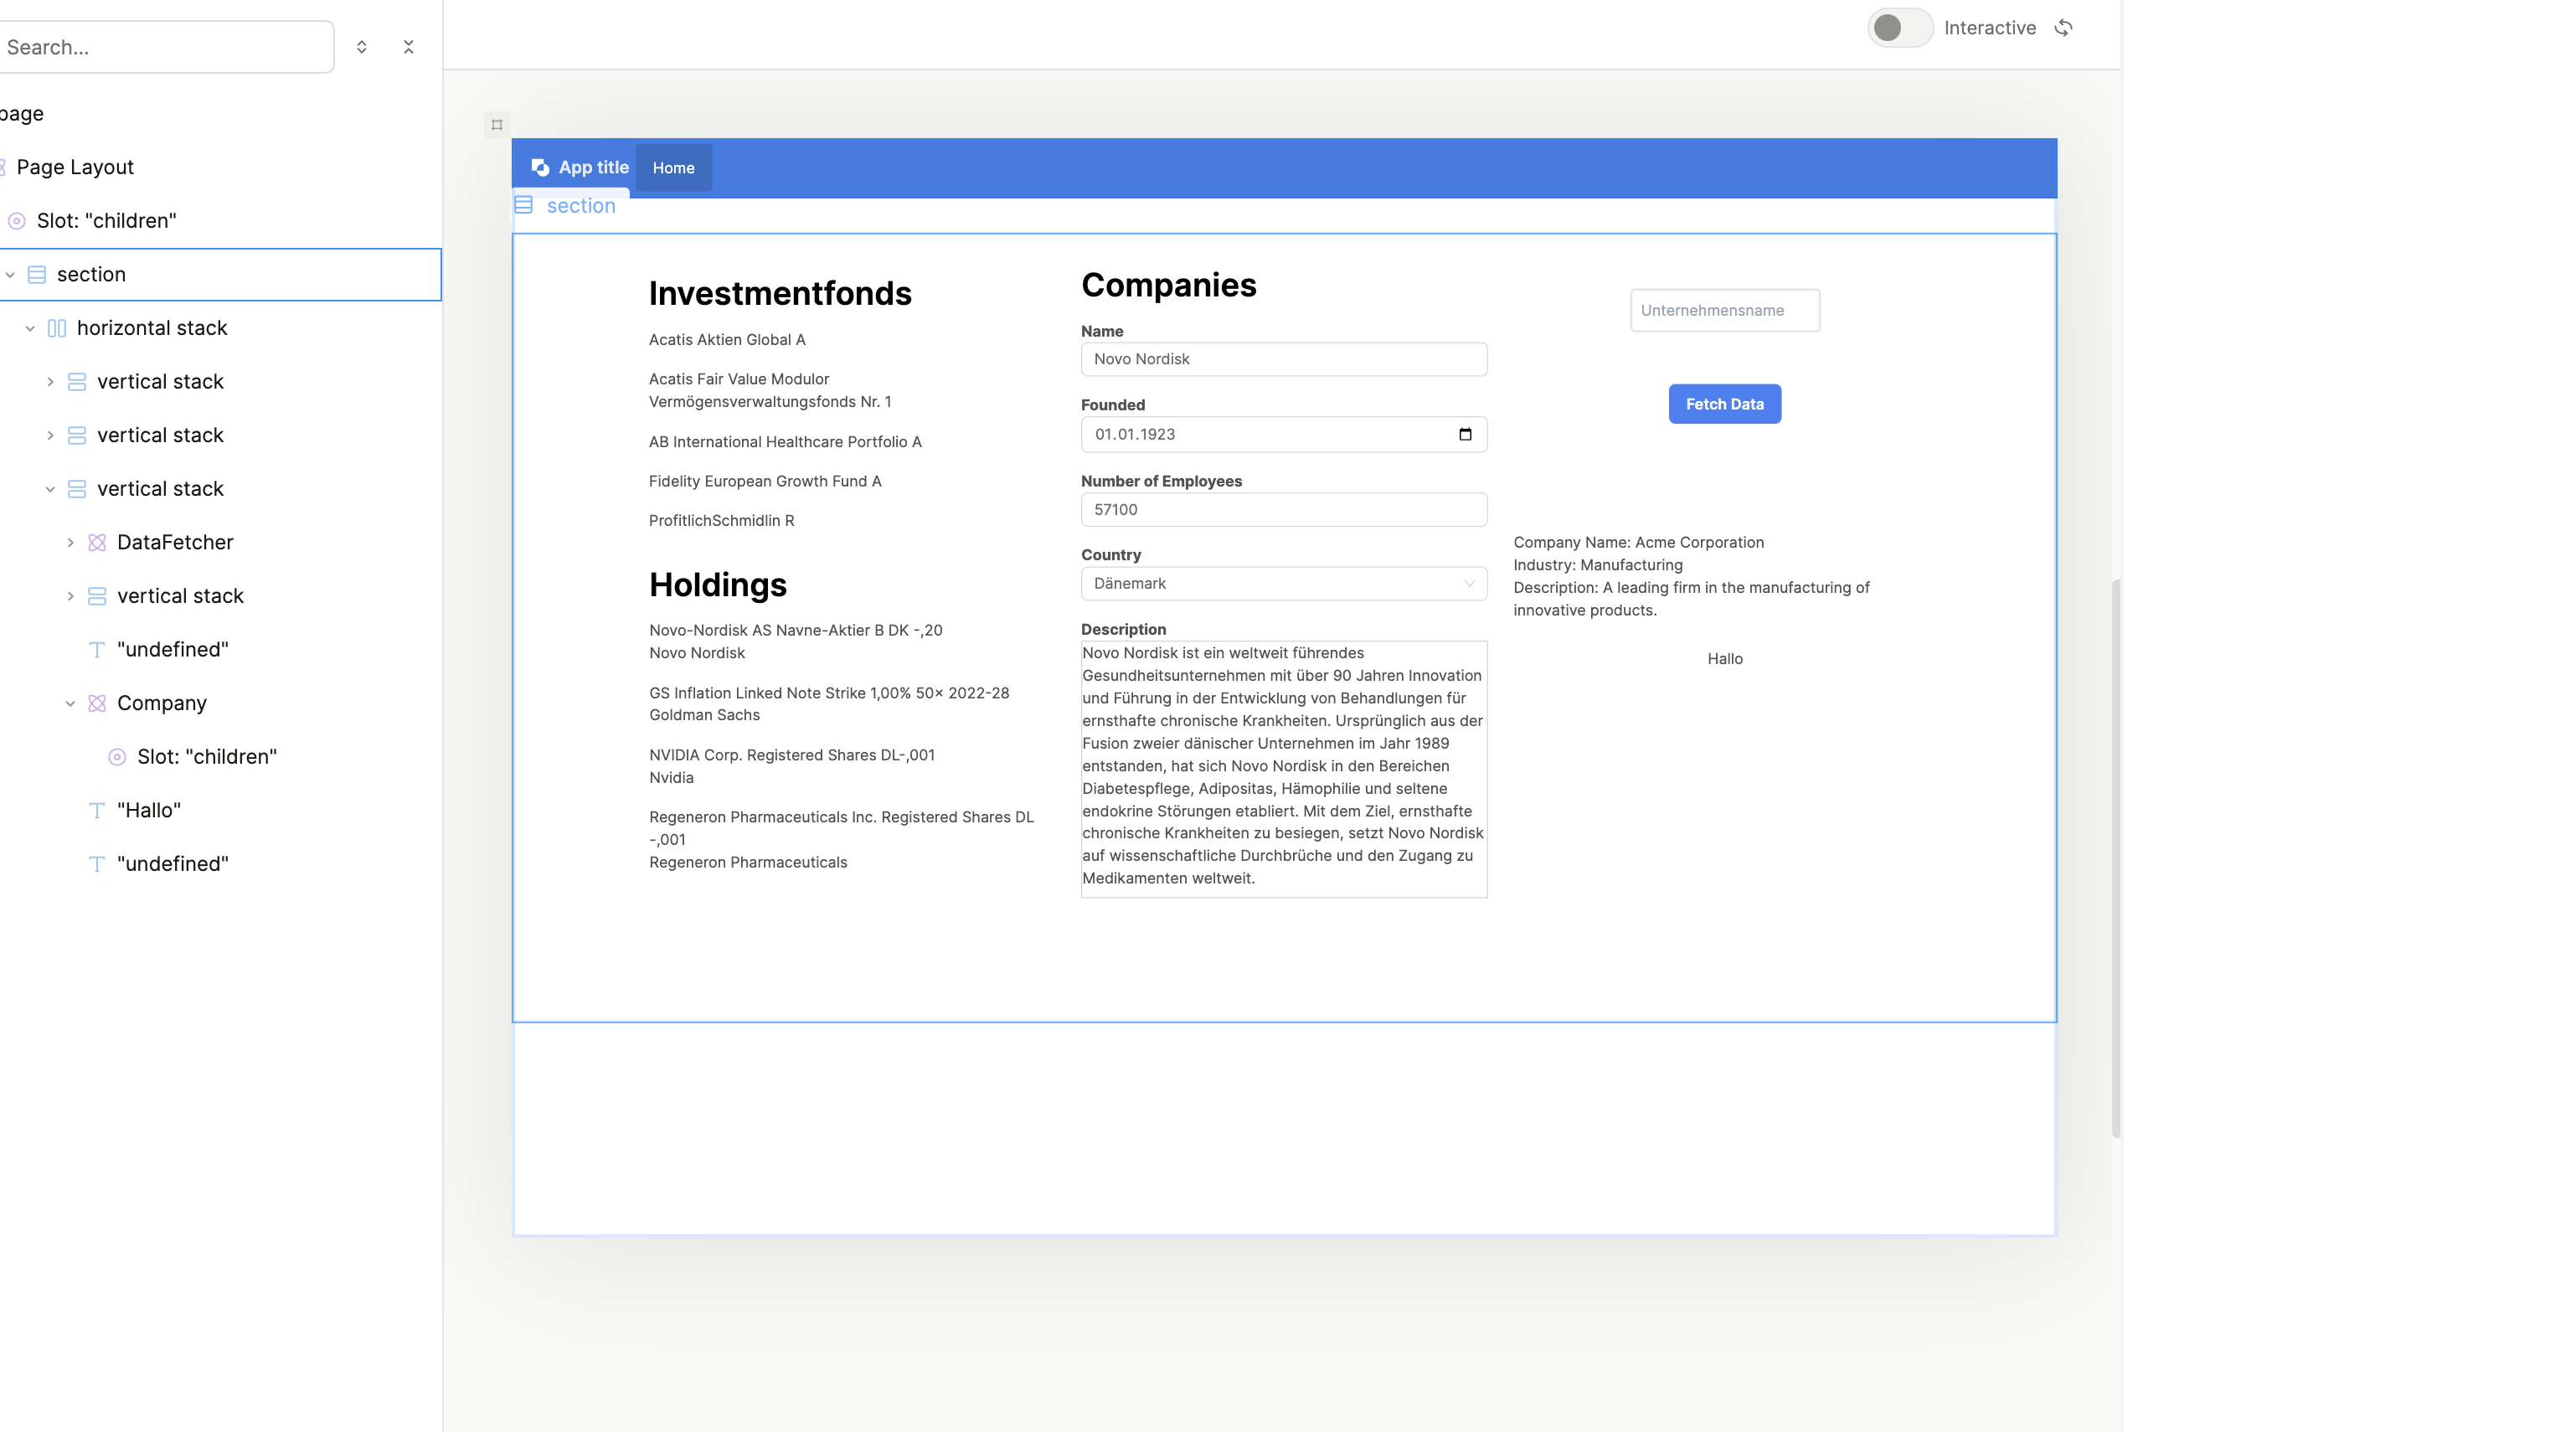Image resolution: width=2576 pixels, height=1432 pixels.
Task: Select the "Hallo" text item in tree
Action: coord(149,810)
